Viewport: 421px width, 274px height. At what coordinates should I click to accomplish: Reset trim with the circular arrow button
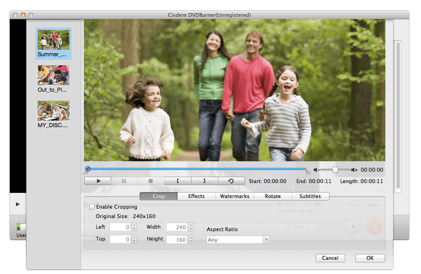pyautogui.click(x=231, y=181)
